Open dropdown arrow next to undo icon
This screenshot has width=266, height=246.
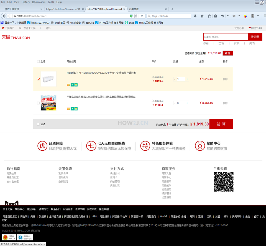pyautogui.click(x=228, y=16)
